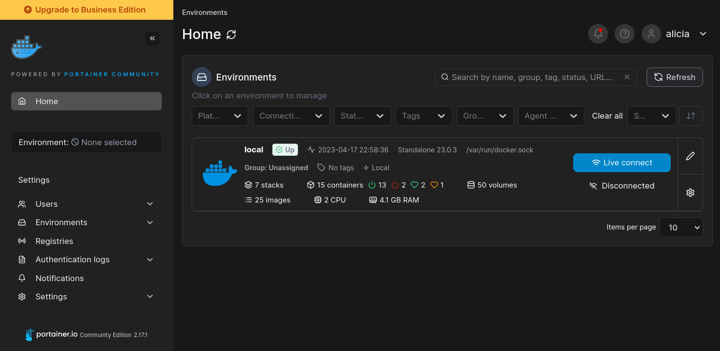Click the Docker whale icon of local environment
The width and height of the screenshot is (720, 351).
click(x=220, y=173)
